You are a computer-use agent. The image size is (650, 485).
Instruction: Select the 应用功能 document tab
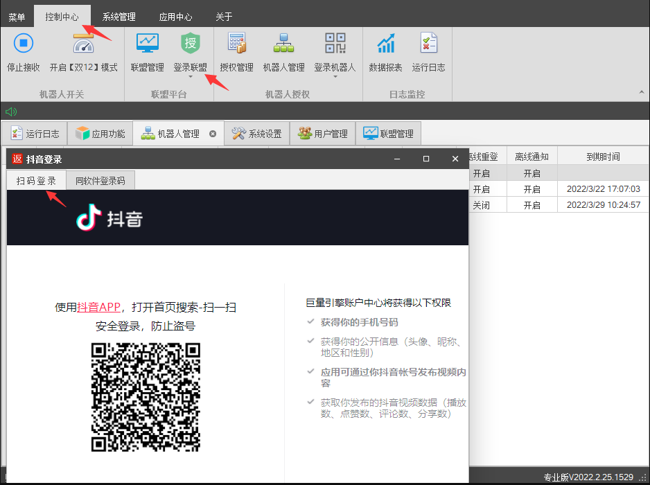(x=100, y=134)
